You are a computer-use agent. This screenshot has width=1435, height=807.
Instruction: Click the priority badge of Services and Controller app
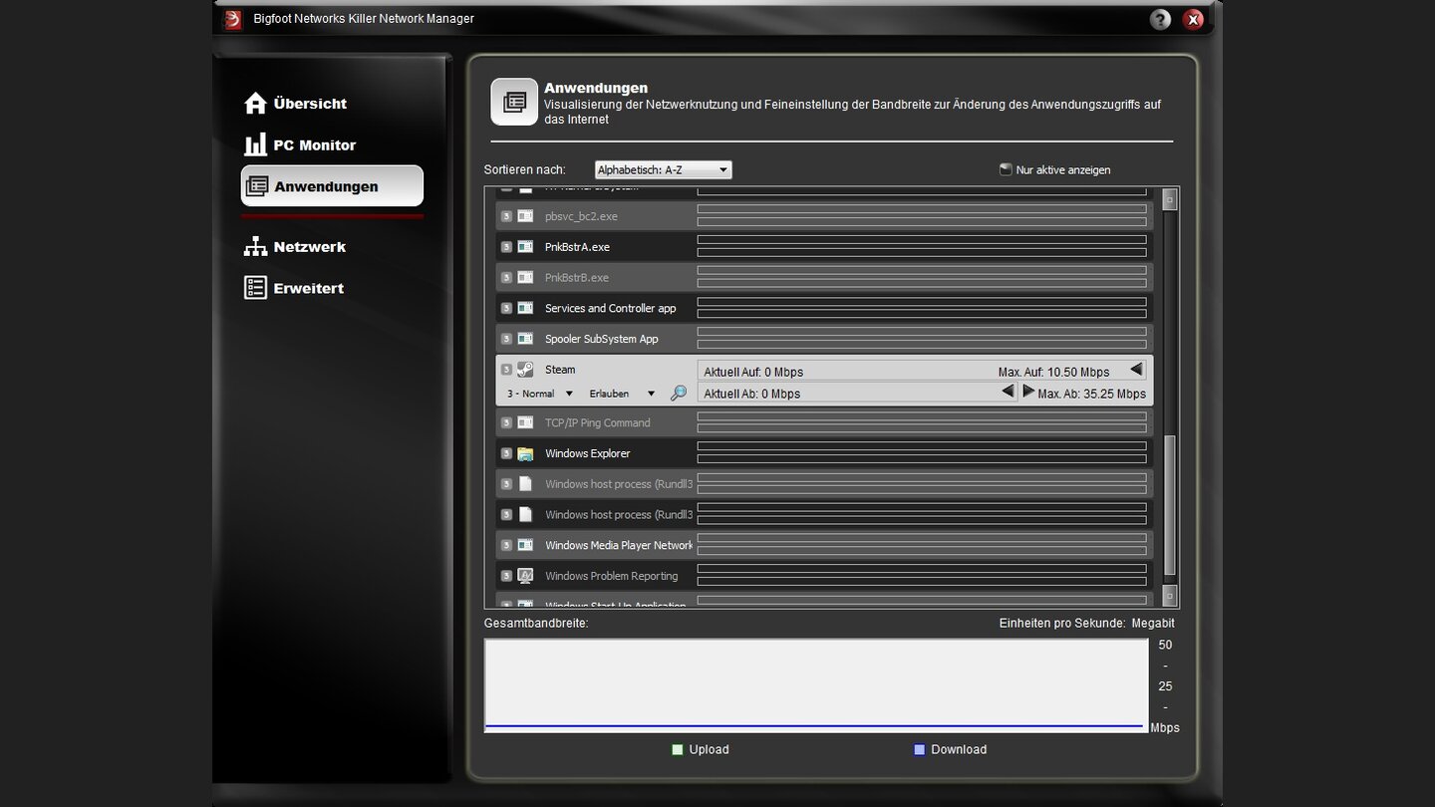pyautogui.click(x=506, y=309)
